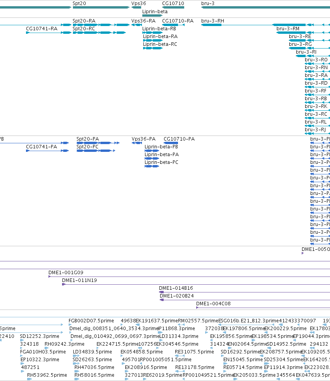Select transcript label bru-3-RB
This screenshot has height=381, width=330.
[316, 99]
